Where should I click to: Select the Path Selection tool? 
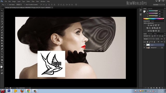coord(2,54)
